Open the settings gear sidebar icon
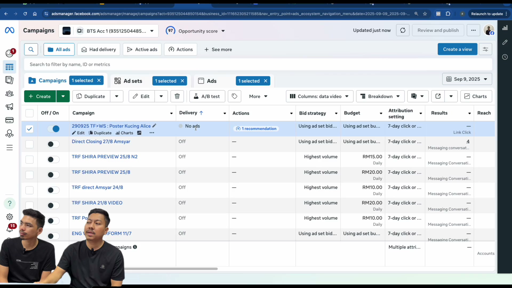The width and height of the screenshot is (512, 288). 10,217
